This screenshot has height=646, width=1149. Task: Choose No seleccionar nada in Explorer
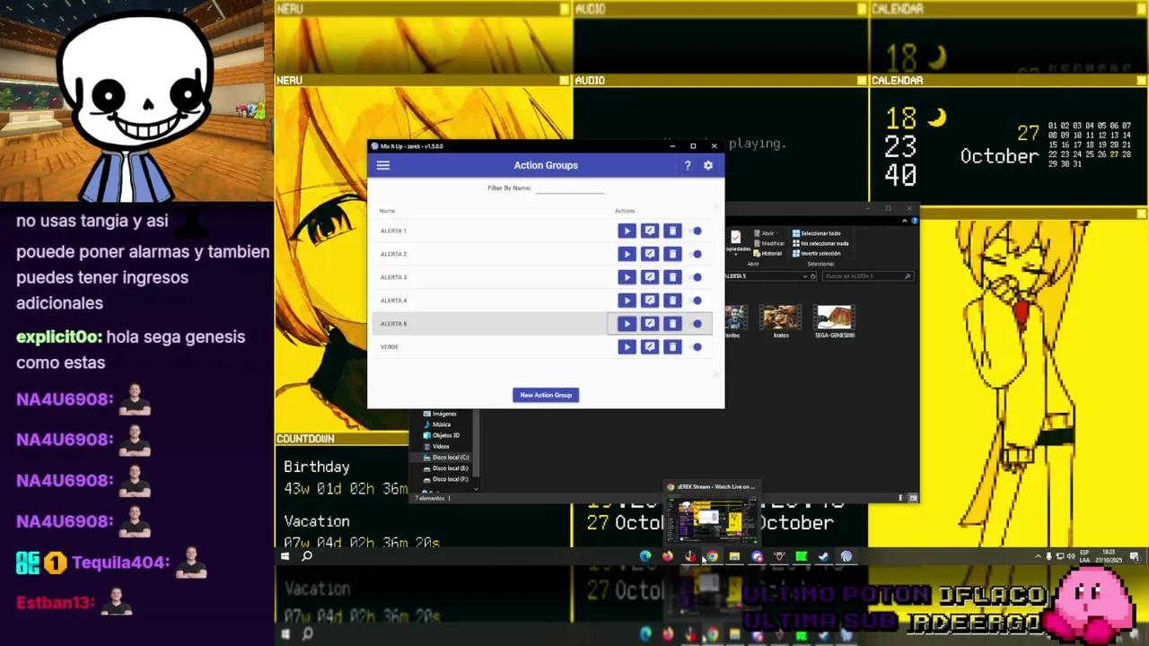click(x=820, y=243)
